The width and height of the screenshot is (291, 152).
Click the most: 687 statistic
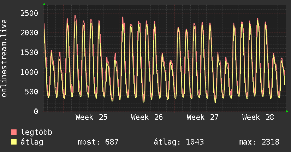point(98,142)
